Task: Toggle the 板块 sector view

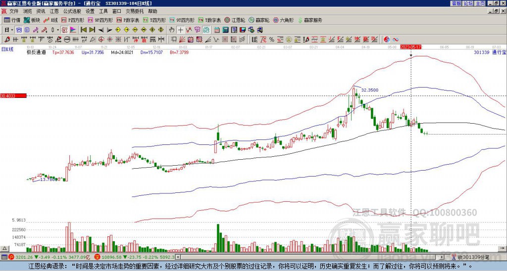Action: pos(31,20)
